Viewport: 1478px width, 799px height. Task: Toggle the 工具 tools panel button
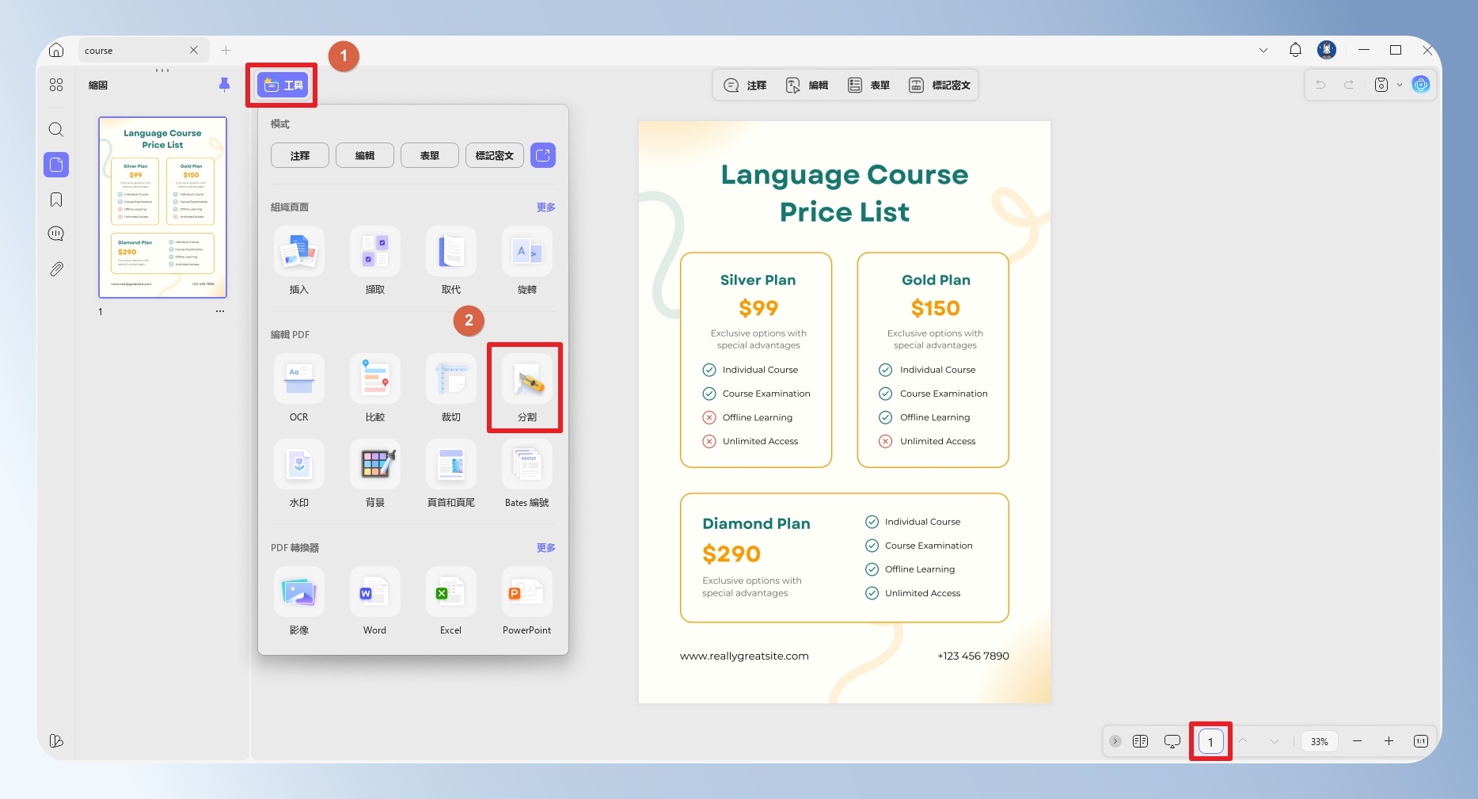(283, 86)
